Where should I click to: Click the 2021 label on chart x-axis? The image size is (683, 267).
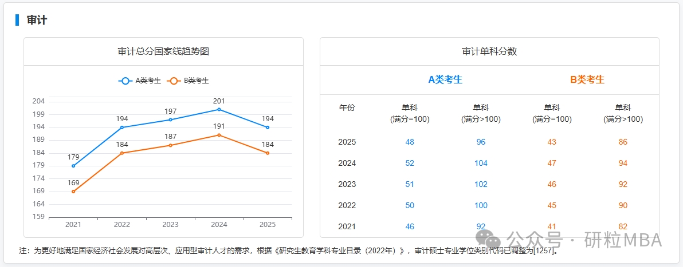73,225
